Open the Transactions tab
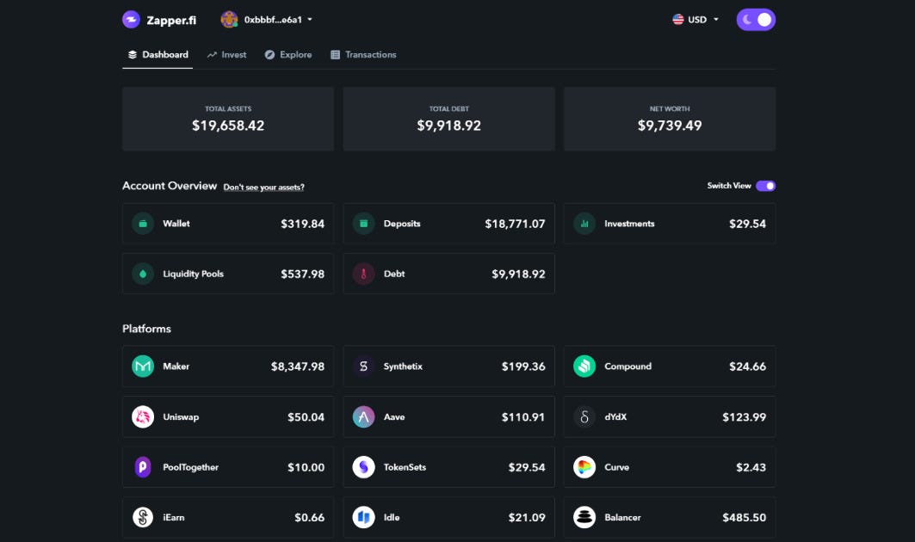This screenshot has width=915, height=542. (363, 54)
